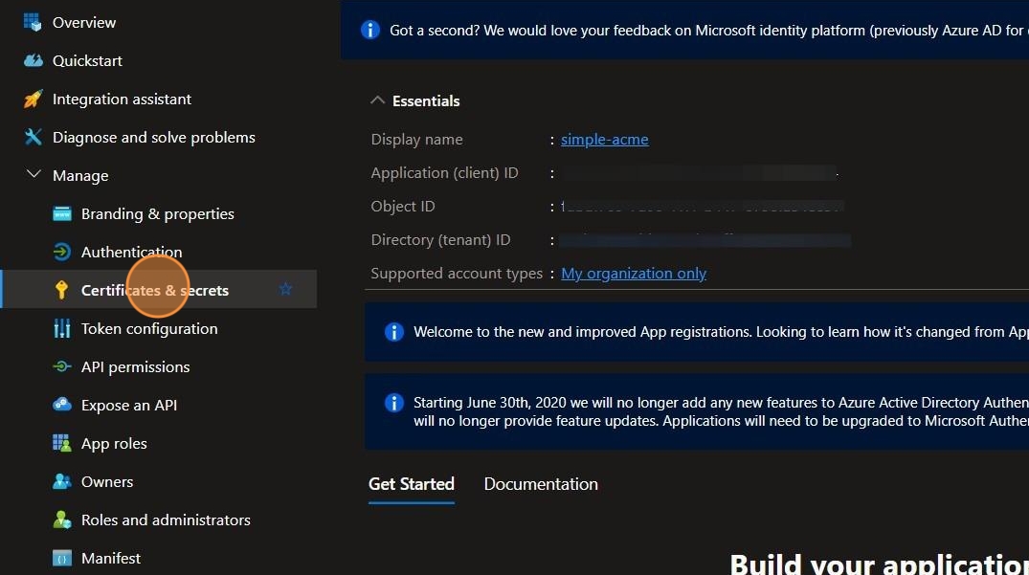Select Diagnose and solve problems
The width and height of the screenshot is (1029, 575).
(153, 137)
